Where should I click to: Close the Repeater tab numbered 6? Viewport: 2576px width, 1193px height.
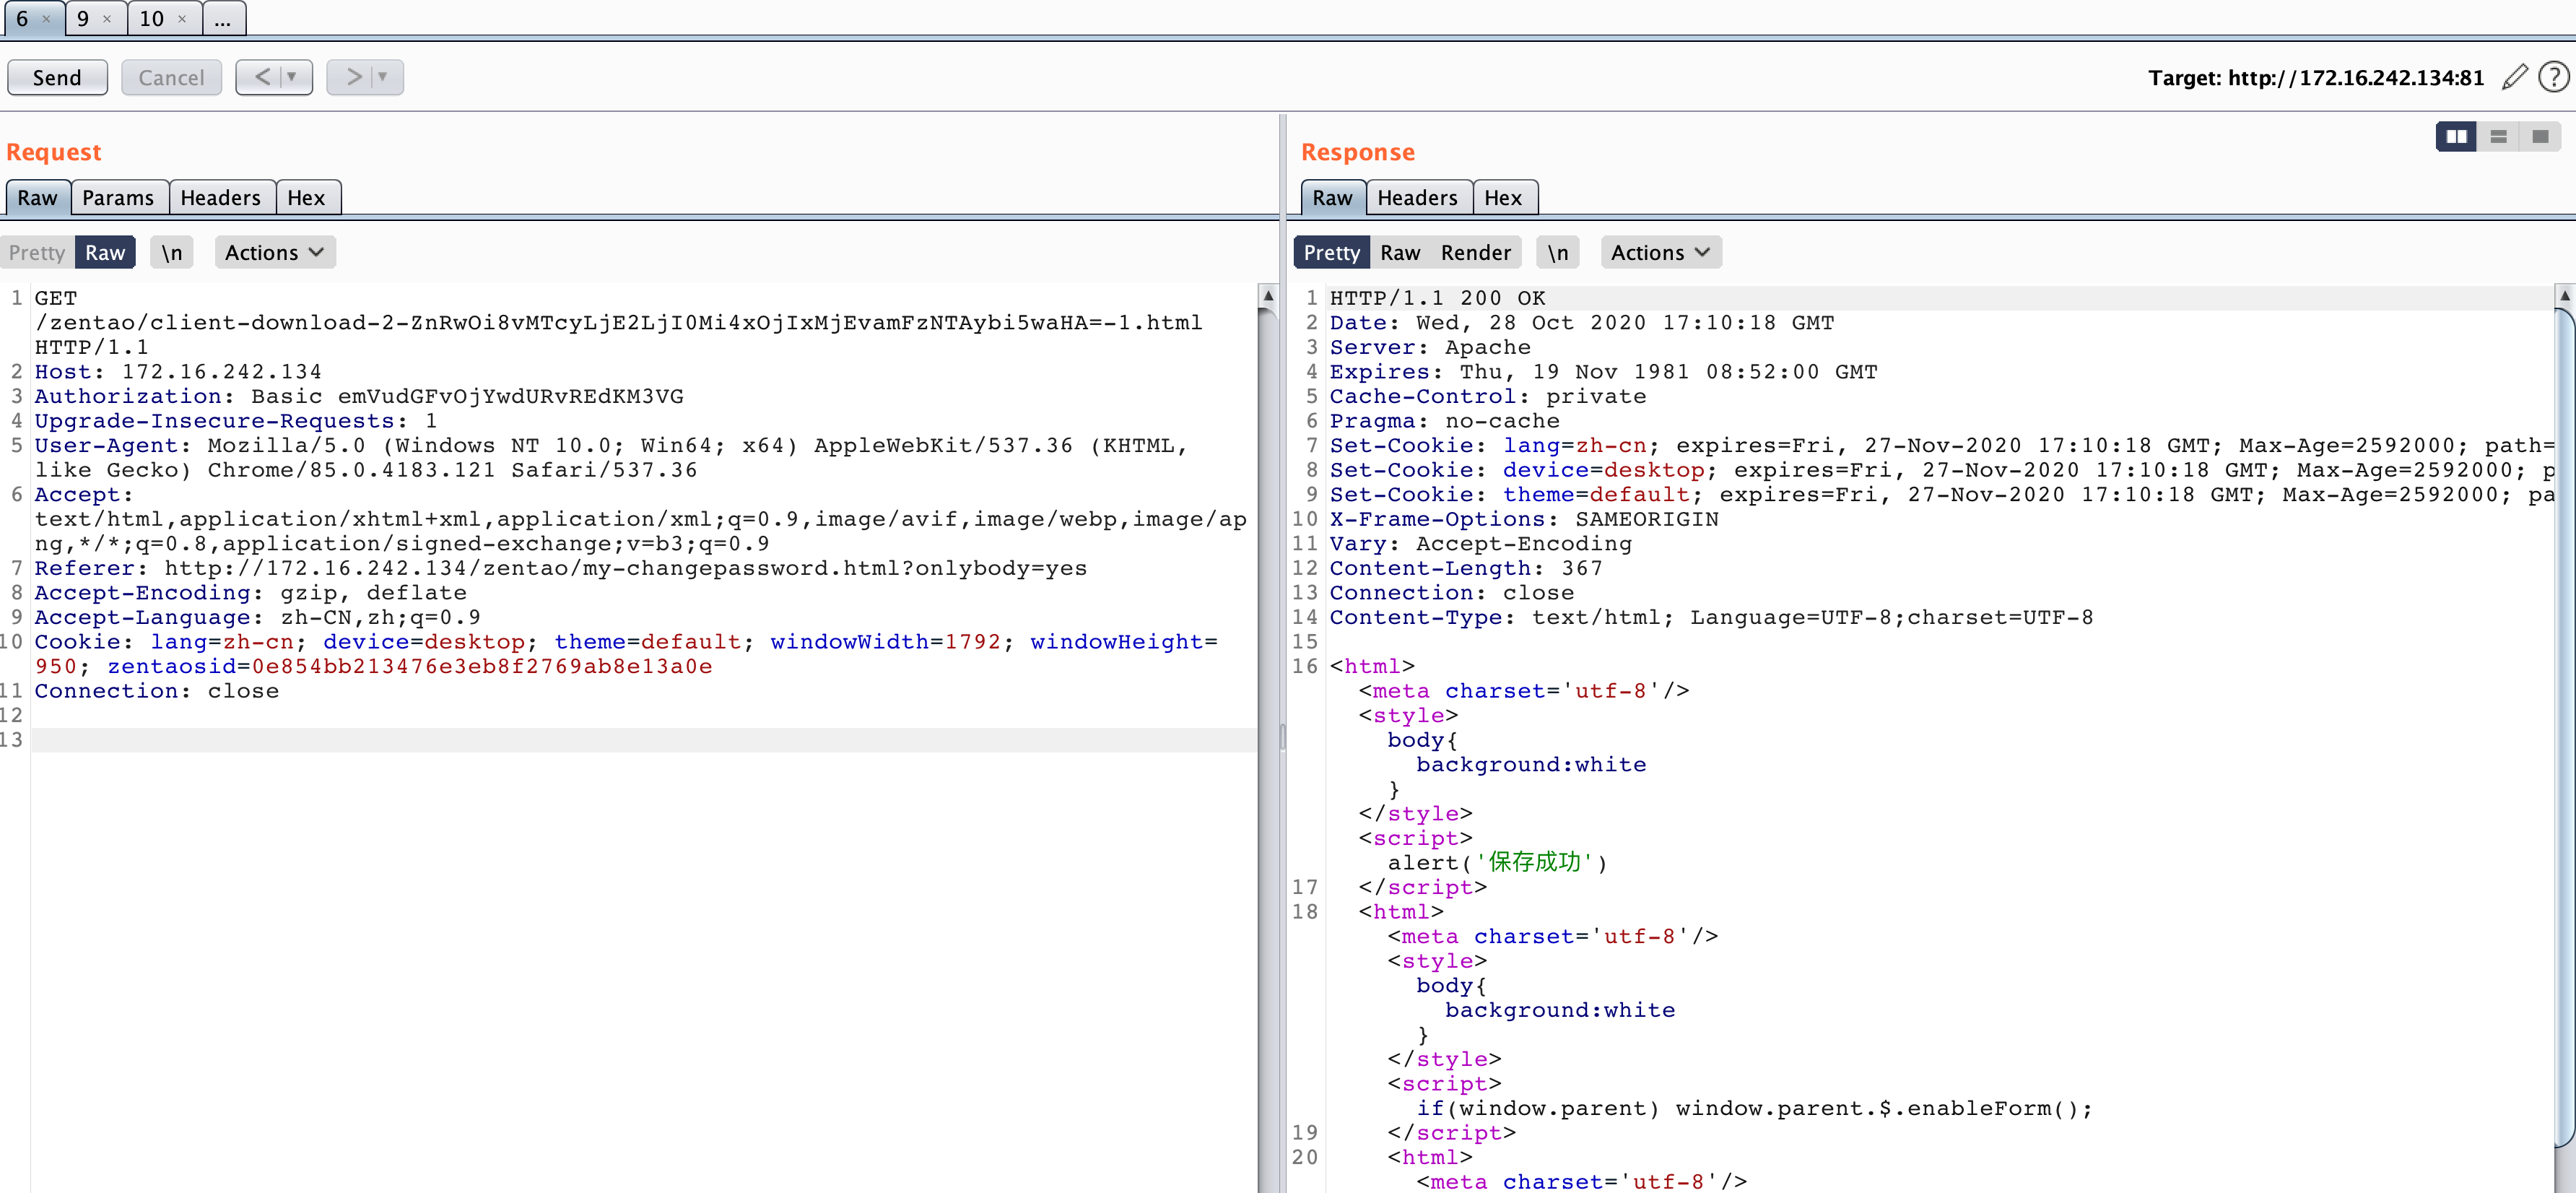[x=46, y=19]
